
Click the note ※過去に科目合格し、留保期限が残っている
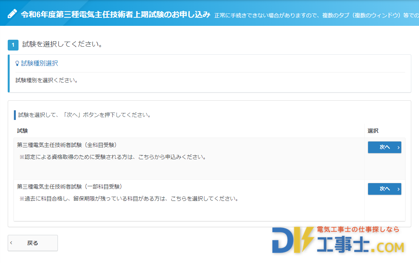129,199
